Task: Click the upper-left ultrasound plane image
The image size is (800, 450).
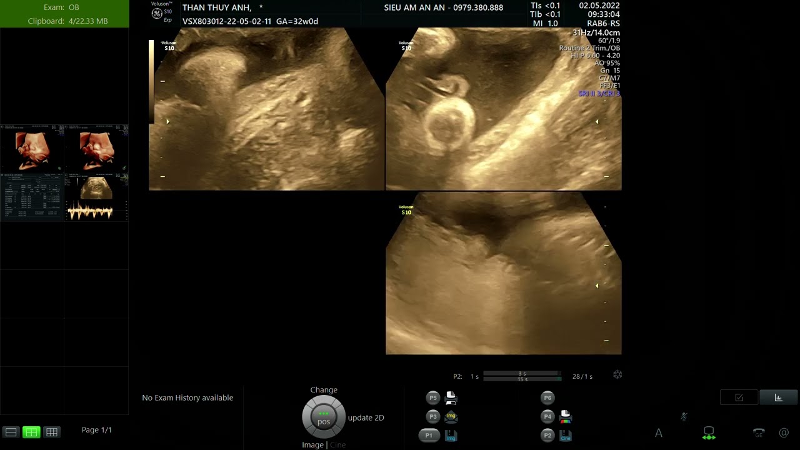Action: [266, 109]
